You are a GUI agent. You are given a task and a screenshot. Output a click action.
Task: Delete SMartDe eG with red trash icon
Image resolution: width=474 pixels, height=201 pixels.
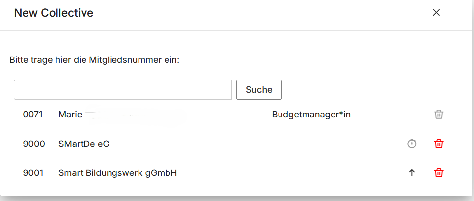point(439,144)
